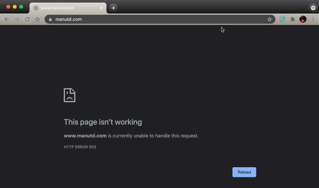Image resolution: width=319 pixels, height=188 pixels.
Task: Click the sad page error icon
Action: 70,95
